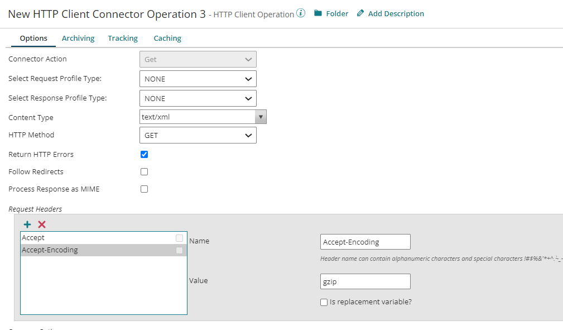Viewport: 563px width, 330px height.
Task: Open the Tracking tab
Action: (123, 38)
